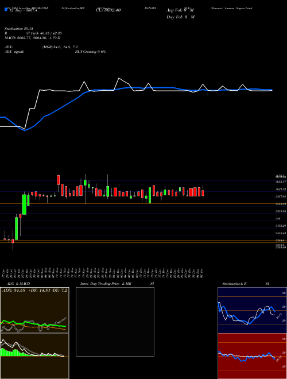Click the 'BUY Growing @ 6%' signal text
Screen dimensions: 287x379
[90, 52]
